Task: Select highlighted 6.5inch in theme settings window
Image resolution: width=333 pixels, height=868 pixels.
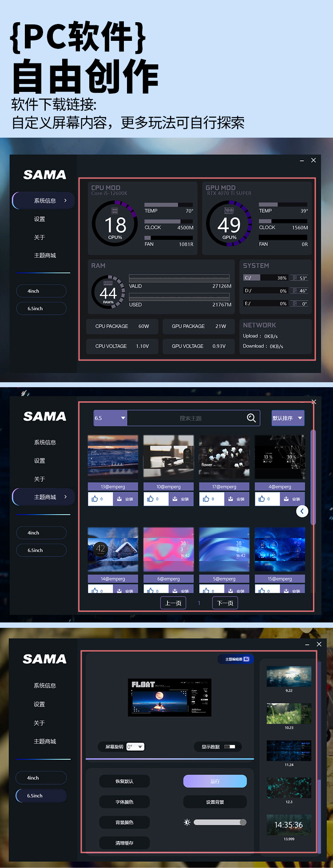Action: pos(41,796)
